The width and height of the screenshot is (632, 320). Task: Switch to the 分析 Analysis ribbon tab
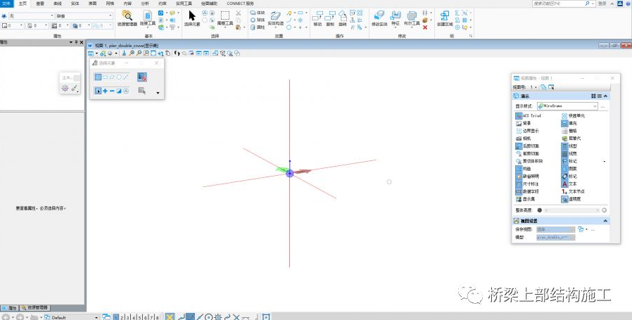[145, 4]
